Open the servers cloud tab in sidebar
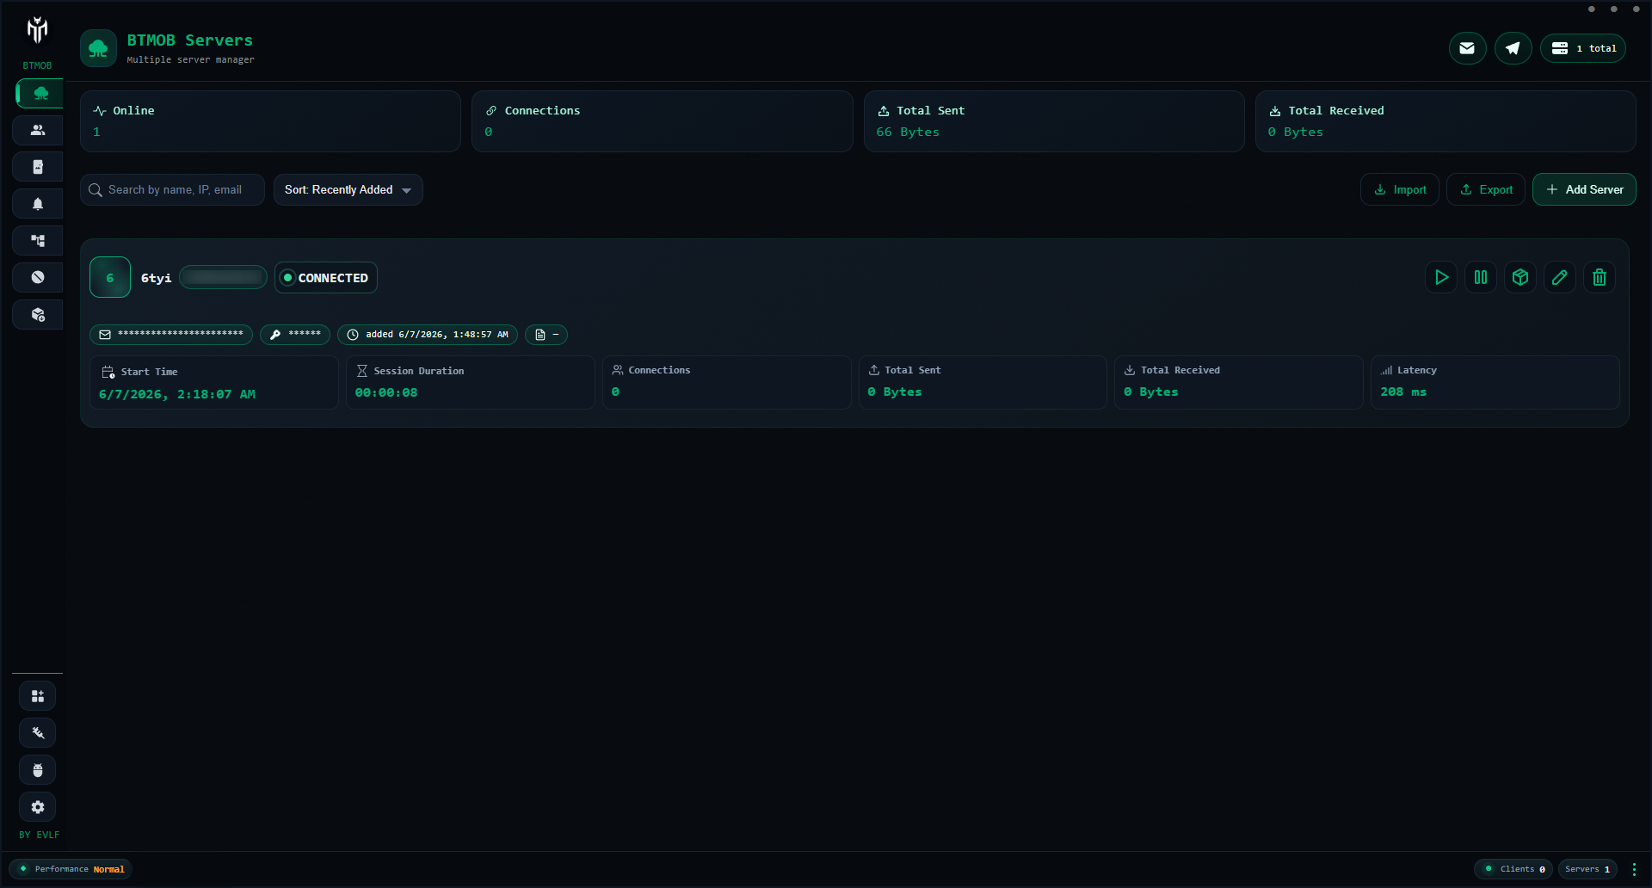 click(39, 93)
